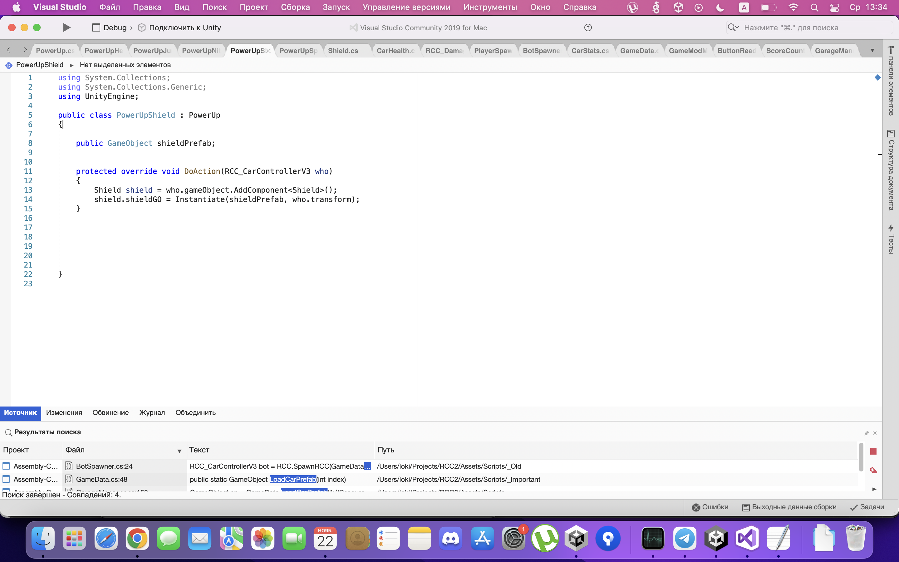Open the Document Outline side panel

coord(891,170)
